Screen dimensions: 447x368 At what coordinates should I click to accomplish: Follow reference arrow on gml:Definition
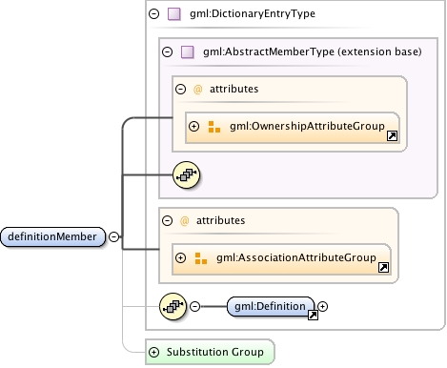point(313,315)
